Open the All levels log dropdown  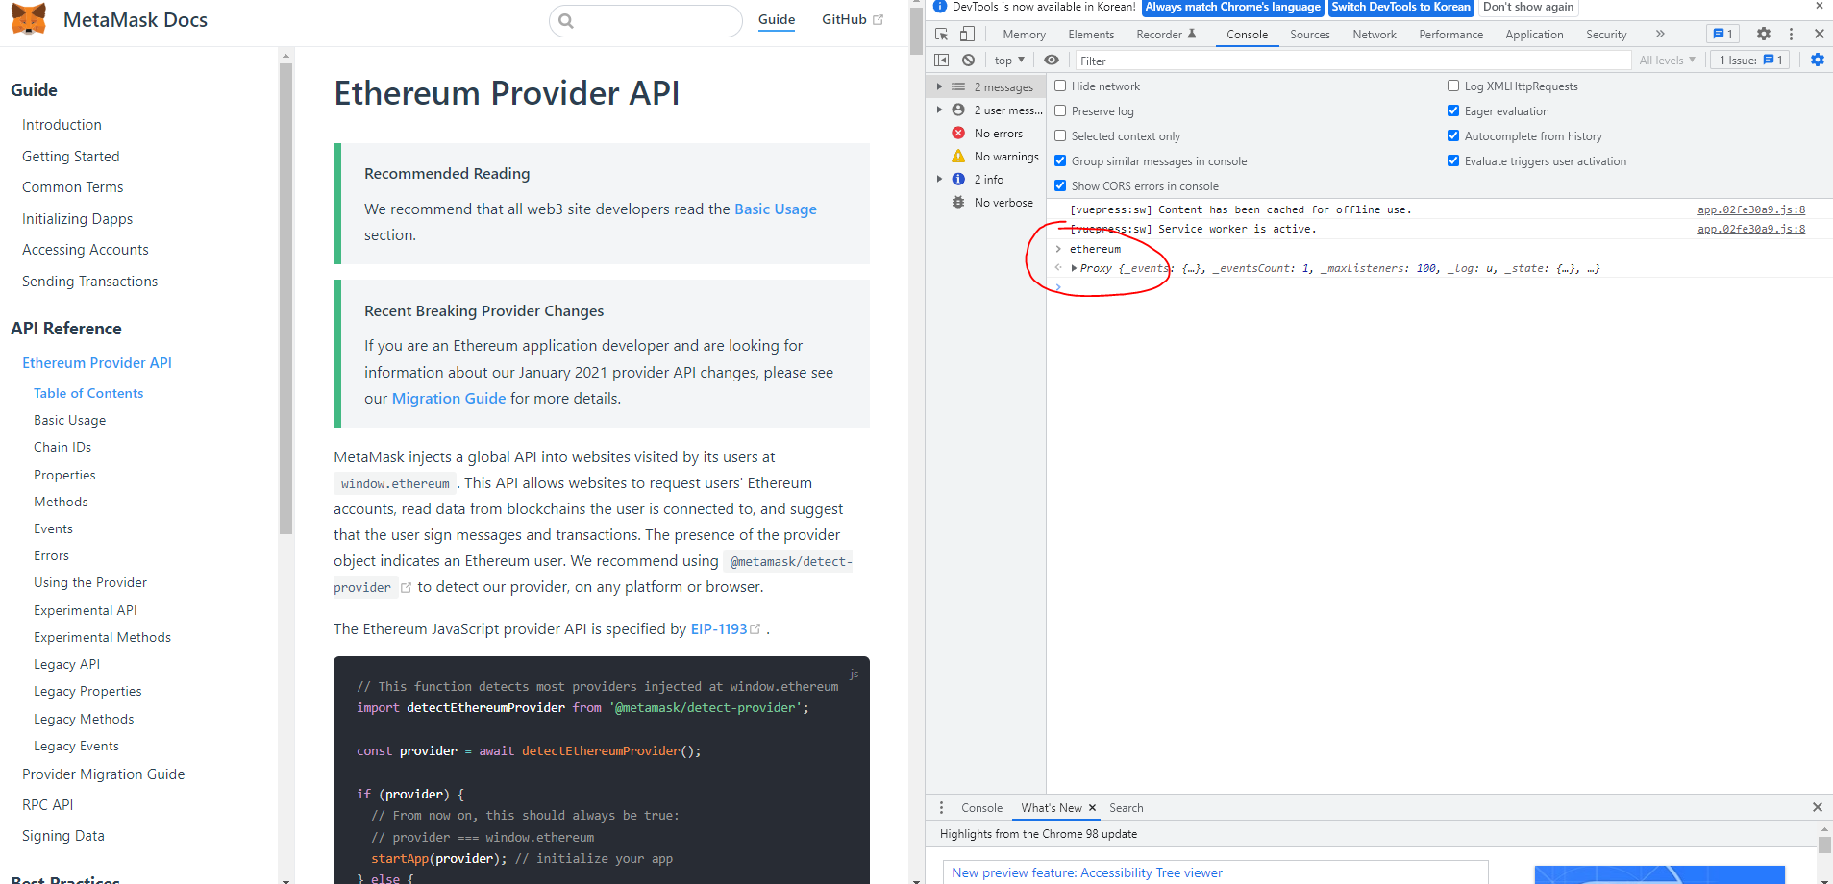click(x=1668, y=60)
